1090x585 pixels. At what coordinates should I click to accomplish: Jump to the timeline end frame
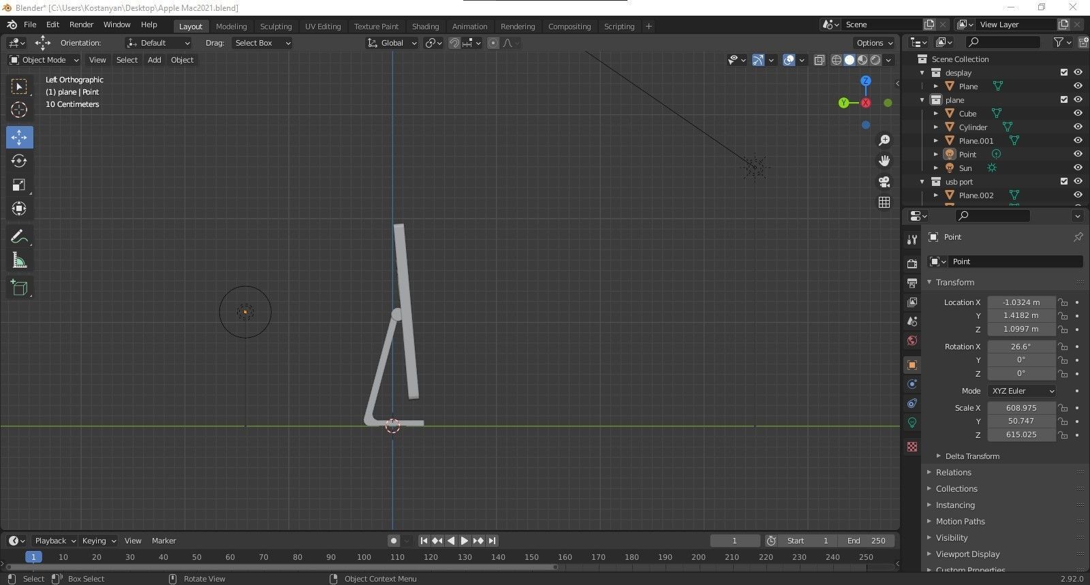(492, 541)
